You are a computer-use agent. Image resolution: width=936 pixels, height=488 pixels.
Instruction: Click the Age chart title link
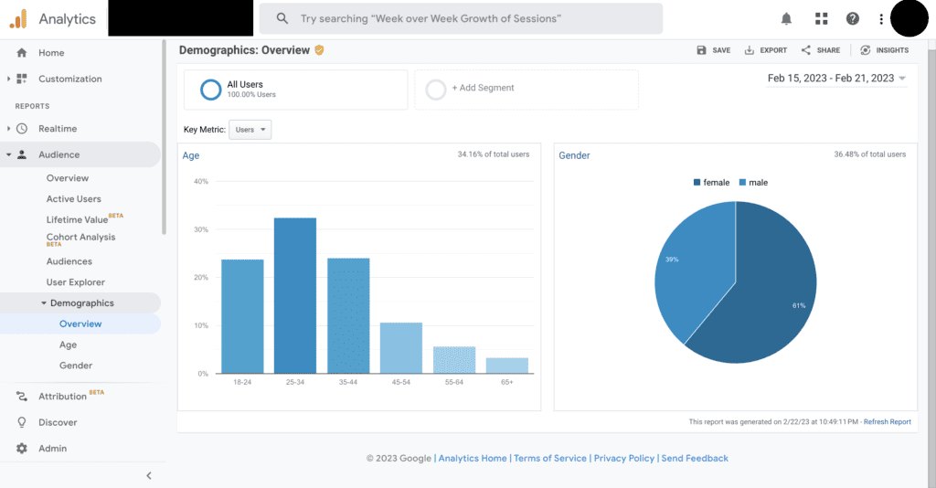tap(191, 155)
